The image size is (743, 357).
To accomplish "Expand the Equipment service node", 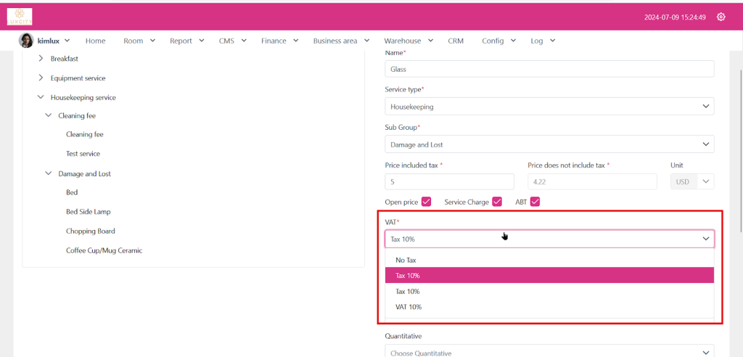I will [x=41, y=78].
